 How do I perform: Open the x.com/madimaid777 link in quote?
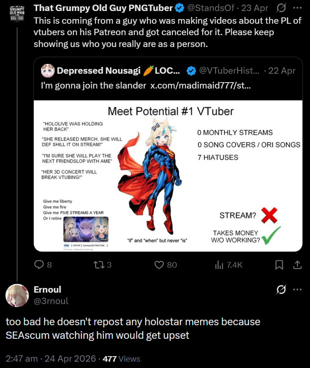tap(200, 86)
